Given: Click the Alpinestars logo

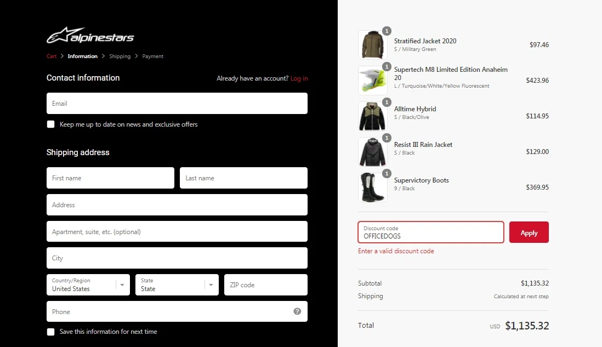Looking at the screenshot, I should 90,36.
